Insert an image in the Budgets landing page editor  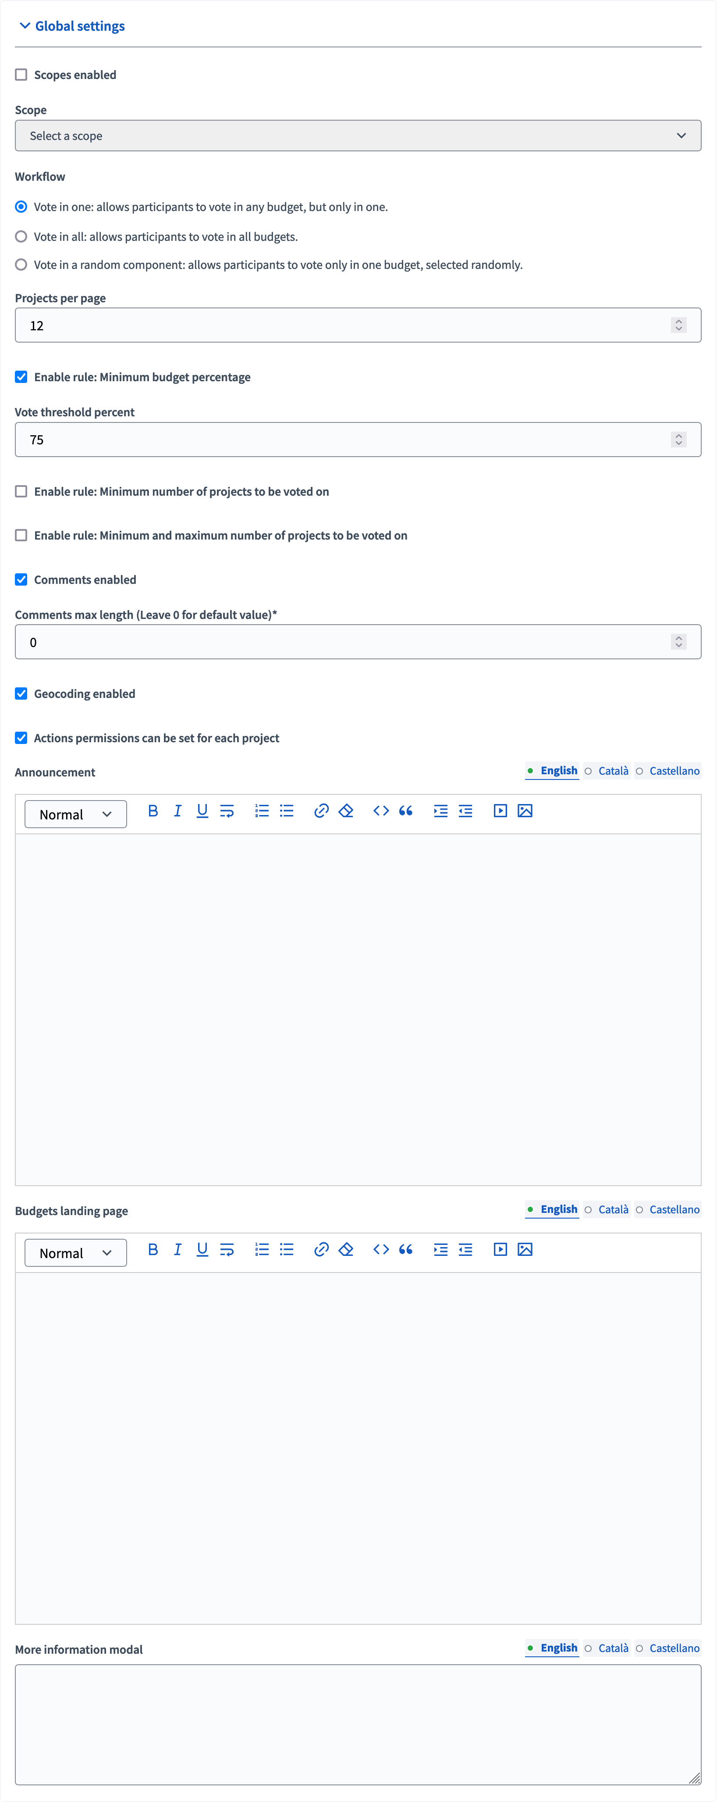point(525,1249)
